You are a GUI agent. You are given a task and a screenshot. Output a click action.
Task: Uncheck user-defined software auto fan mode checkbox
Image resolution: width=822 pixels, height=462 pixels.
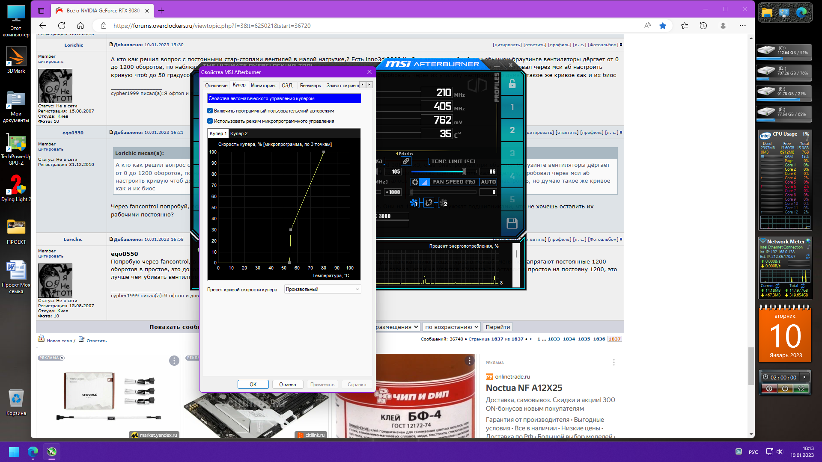click(x=210, y=111)
